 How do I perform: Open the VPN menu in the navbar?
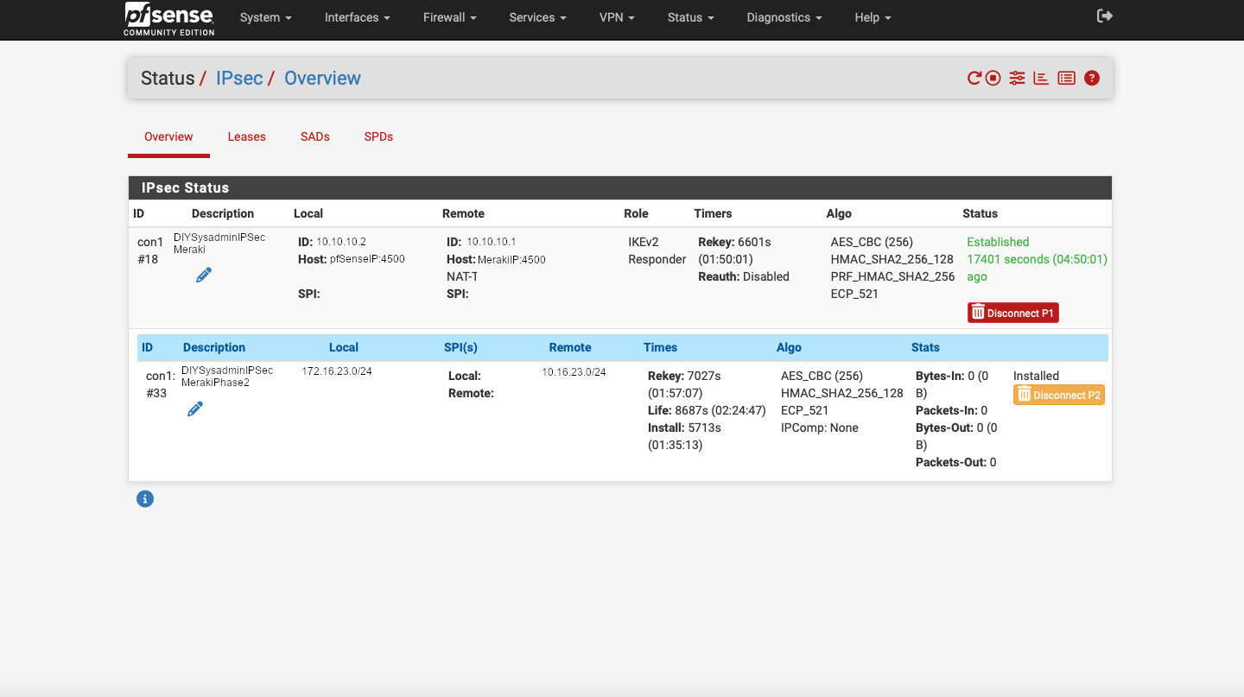[617, 17]
